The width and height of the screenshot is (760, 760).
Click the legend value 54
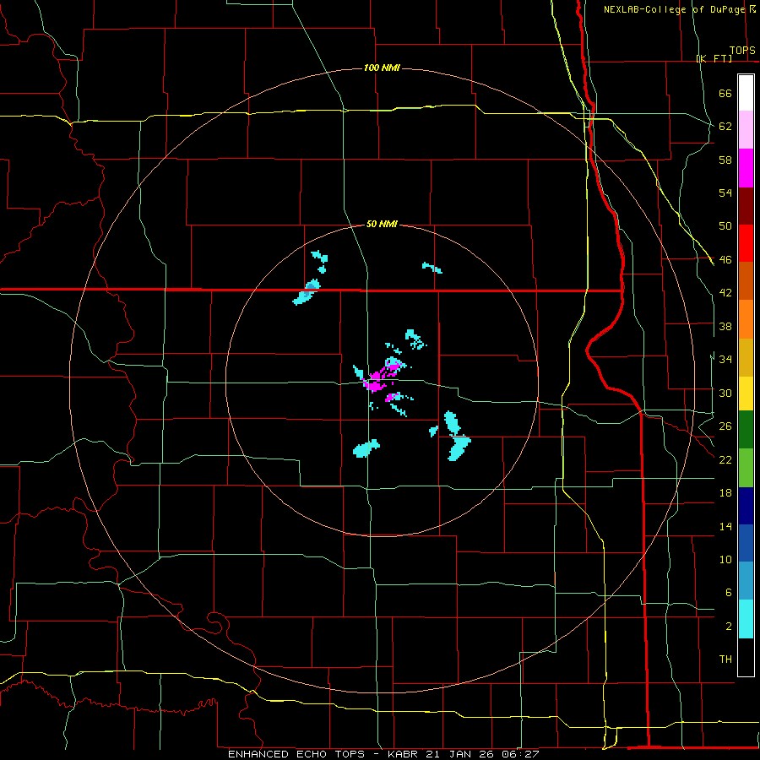click(725, 193)
